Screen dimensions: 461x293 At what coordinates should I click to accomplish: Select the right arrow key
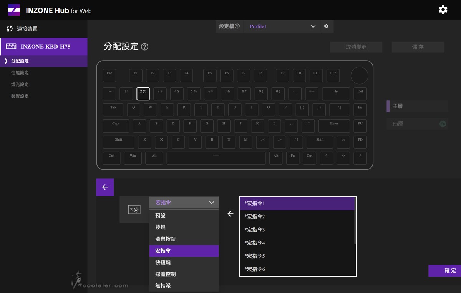click(360, 158)
